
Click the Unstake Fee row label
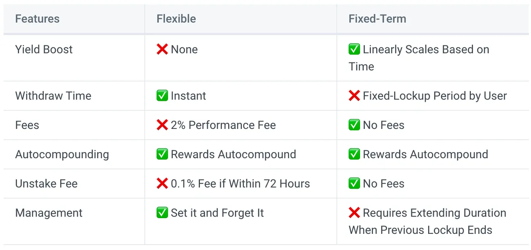pos(46,184)
